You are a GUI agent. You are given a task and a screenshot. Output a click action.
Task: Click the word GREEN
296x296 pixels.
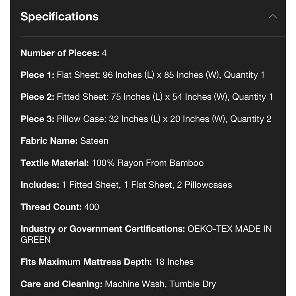pyautogui.click(x=36, y=240)
